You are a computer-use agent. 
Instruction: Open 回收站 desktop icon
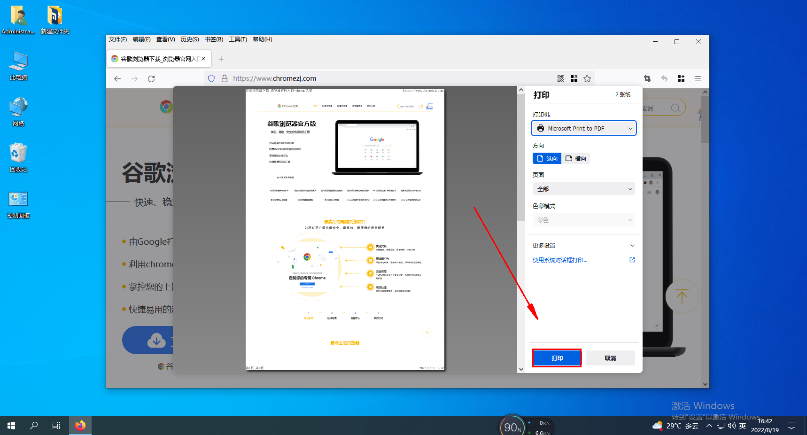pos(18,158)
